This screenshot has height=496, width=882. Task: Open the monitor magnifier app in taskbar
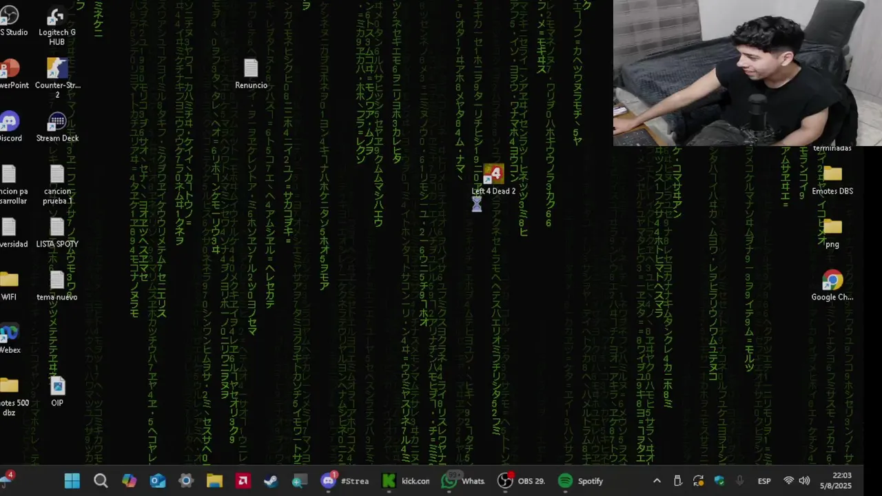point(299,481)
